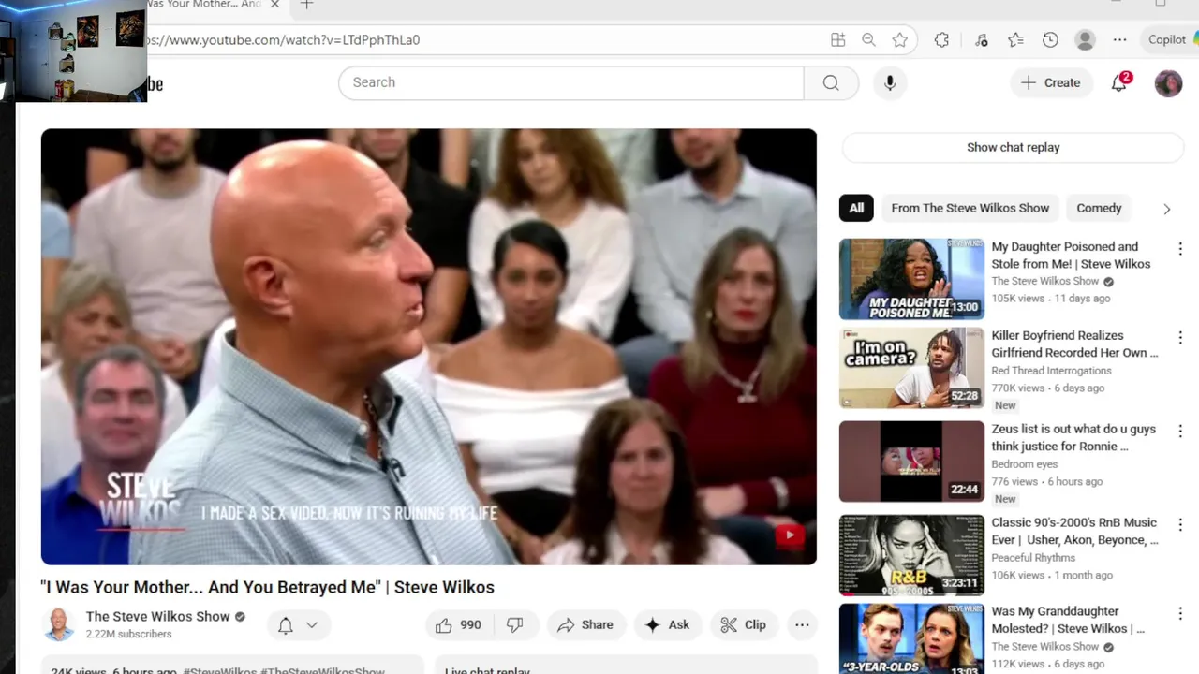The image size is (1199, 674).
Task: Click the Create button
Action: pyautogui.click(x=1051, y=82)
